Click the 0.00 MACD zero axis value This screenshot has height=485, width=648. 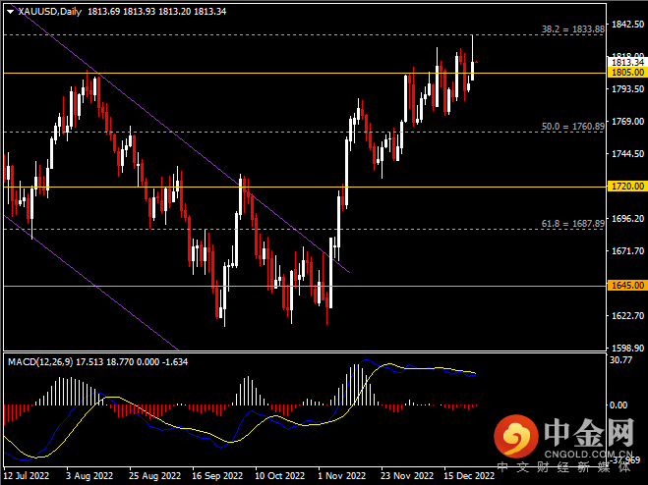[618, 404]
